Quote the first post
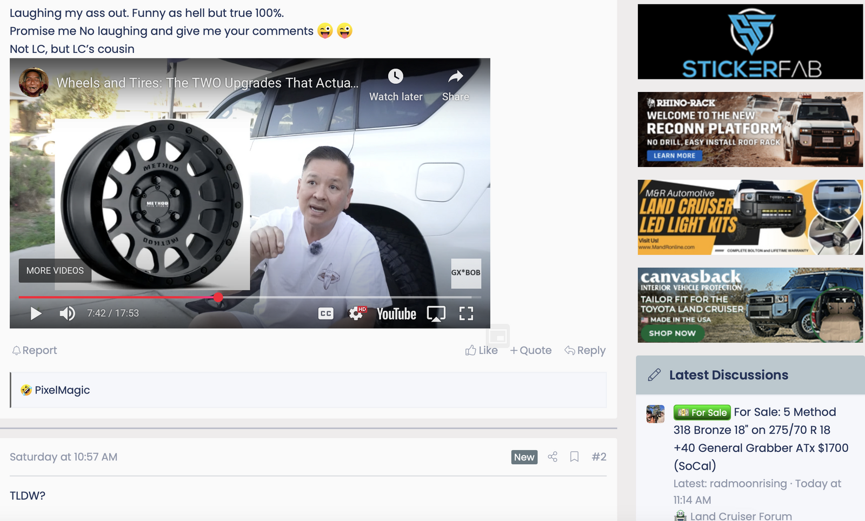865x521 pixels. [x=530, y=350]
